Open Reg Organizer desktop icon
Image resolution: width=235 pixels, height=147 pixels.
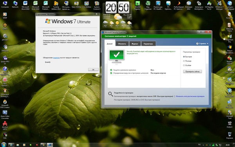click(148, 5)
